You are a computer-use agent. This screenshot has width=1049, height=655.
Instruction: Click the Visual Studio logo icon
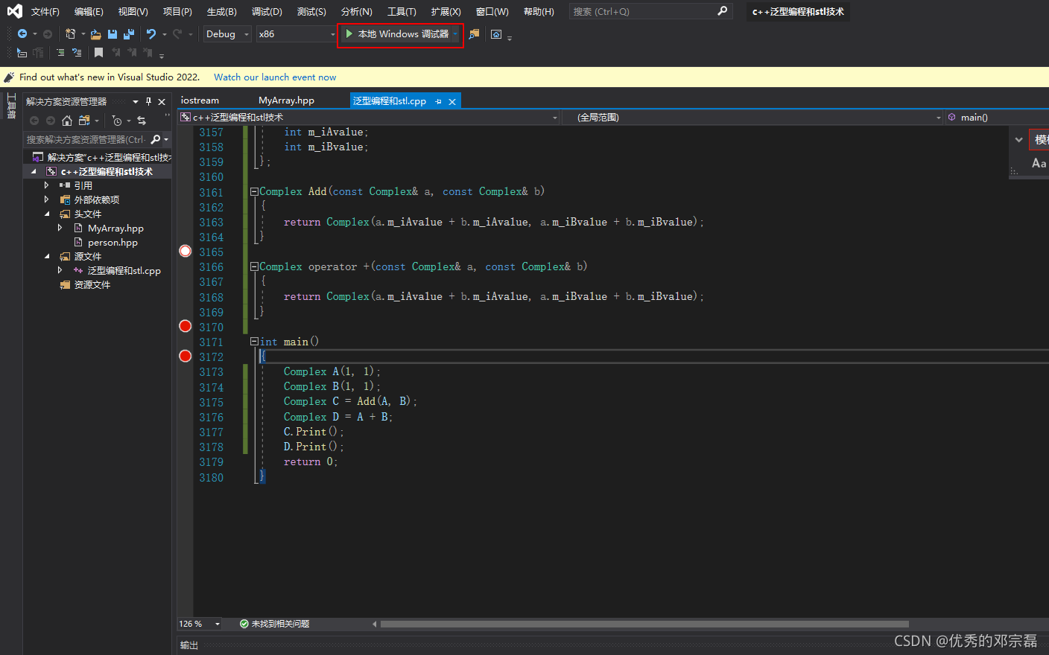[x=14, y=11]
